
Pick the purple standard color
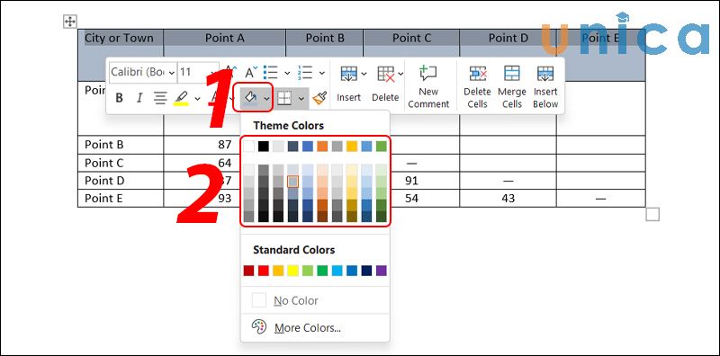[x=381, y=271]
